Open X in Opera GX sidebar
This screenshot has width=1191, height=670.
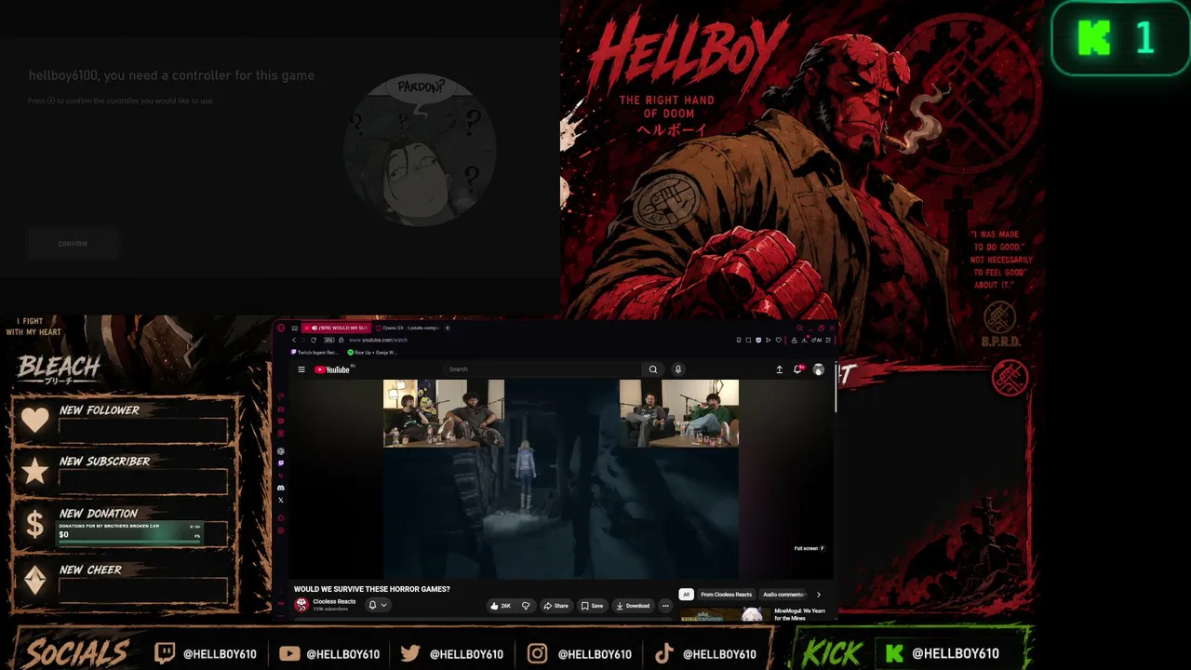[x=281, y=500]
